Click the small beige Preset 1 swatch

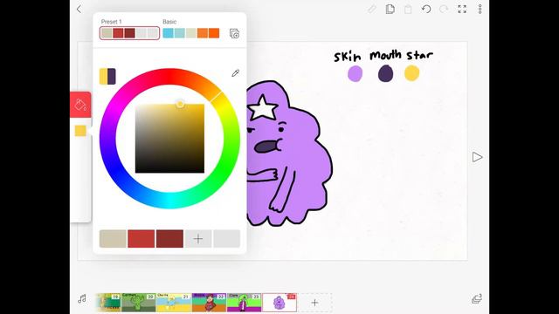[x=107, y=33]
